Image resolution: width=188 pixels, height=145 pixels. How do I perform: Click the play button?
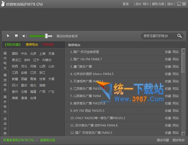8,36
